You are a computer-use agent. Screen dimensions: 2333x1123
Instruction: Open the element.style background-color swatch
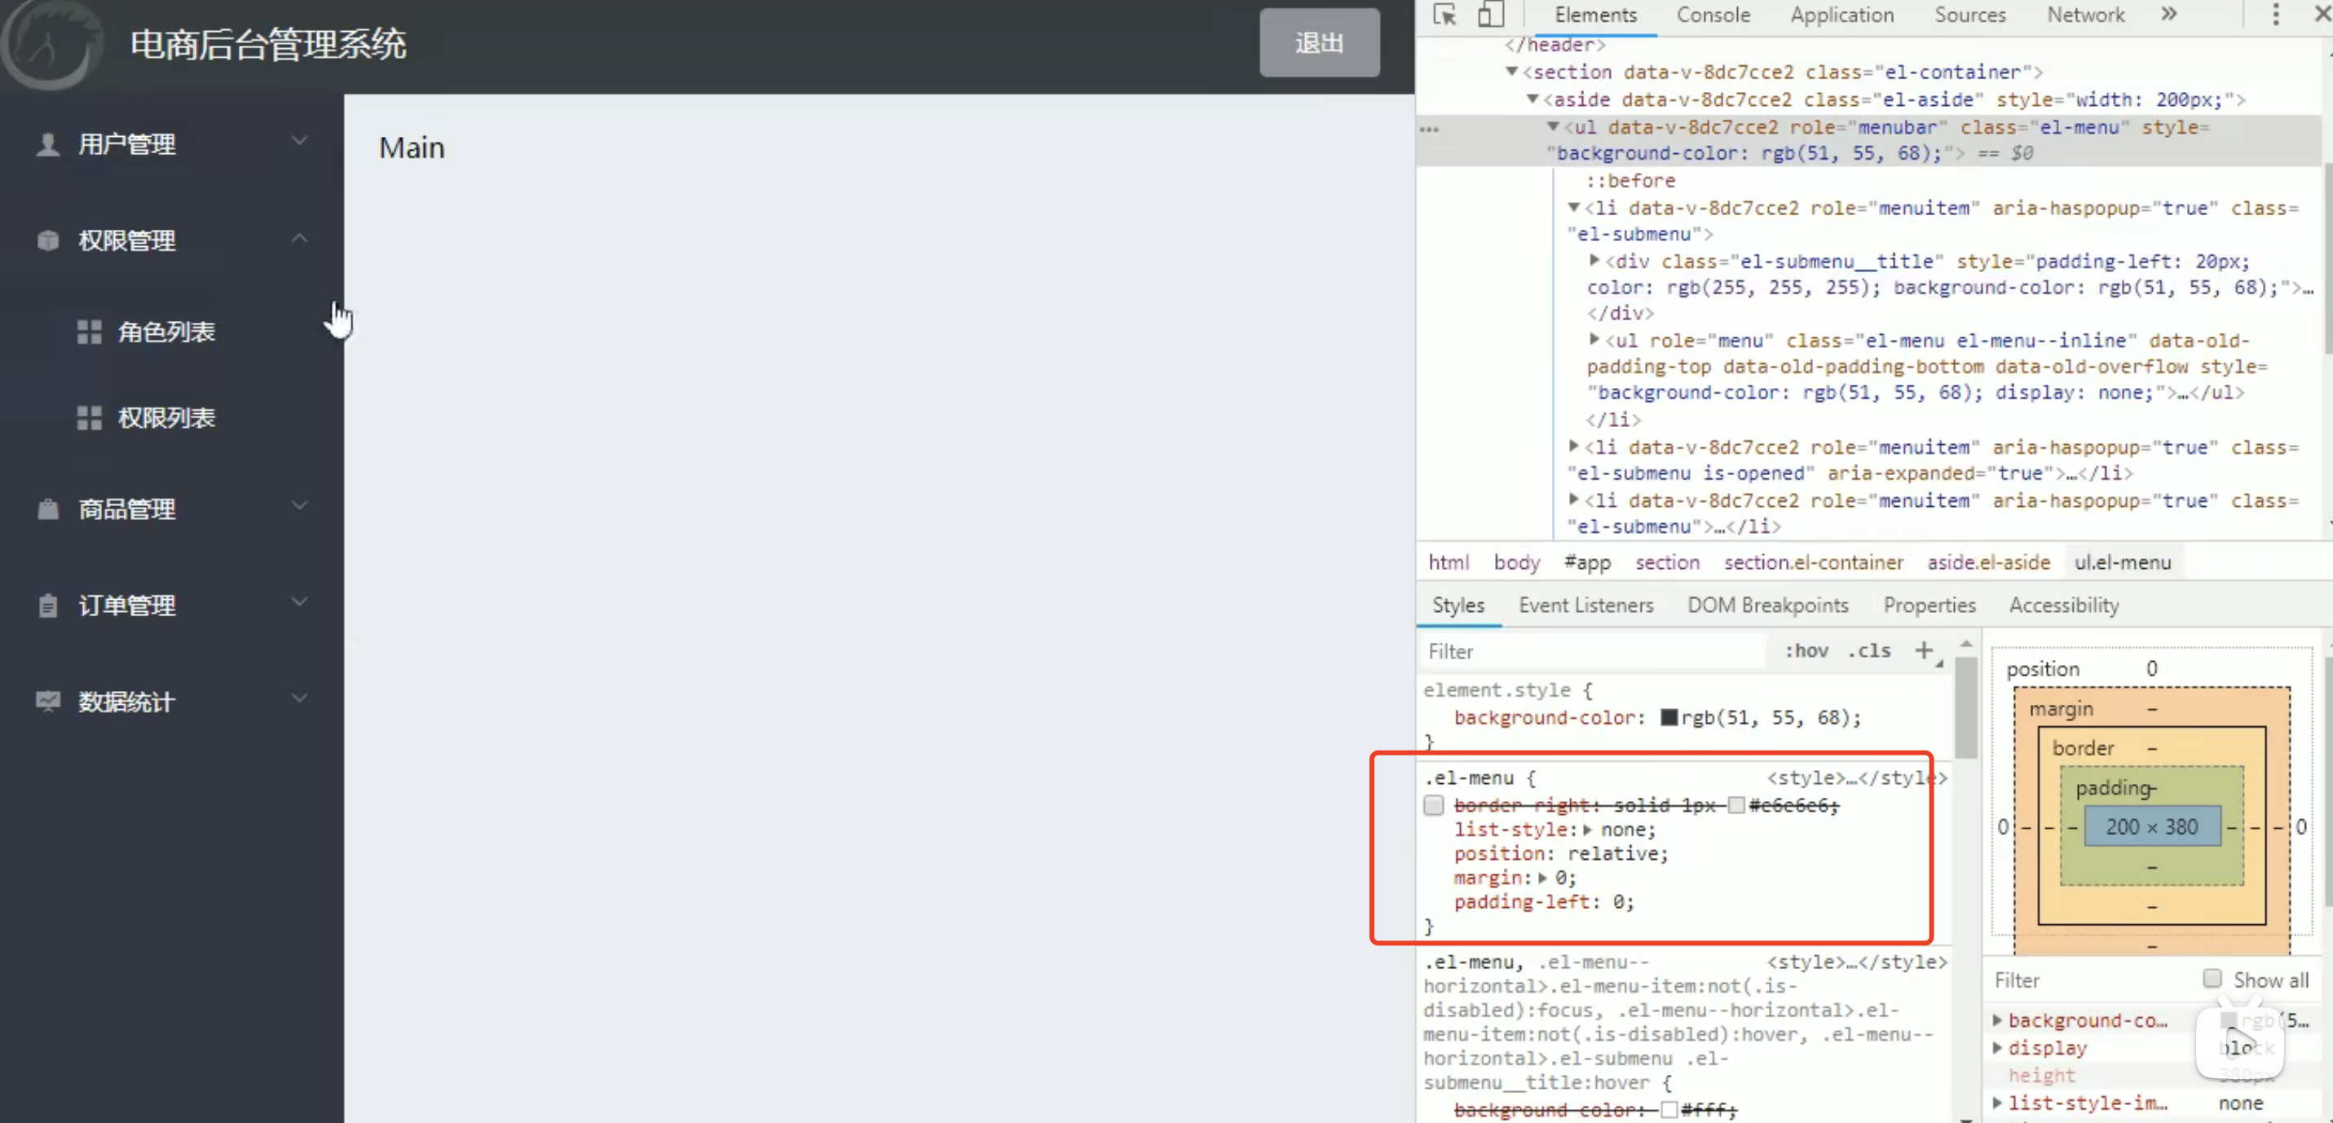pos(1669,717)
